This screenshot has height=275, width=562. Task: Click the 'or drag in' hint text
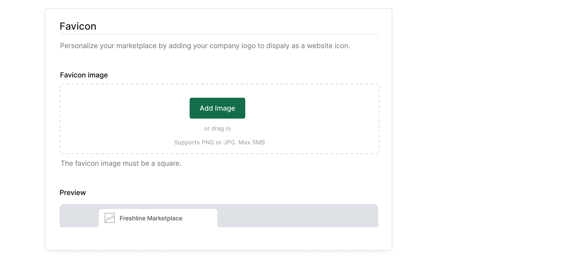point(217,129)
